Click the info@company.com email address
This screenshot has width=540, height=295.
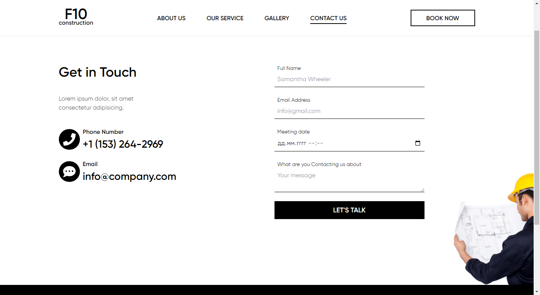point(129,176)
